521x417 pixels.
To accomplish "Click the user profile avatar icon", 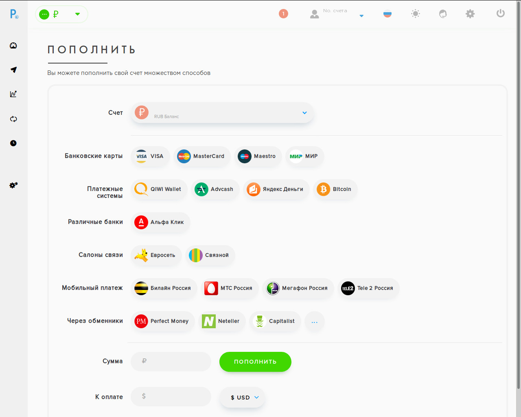I will [x=315, y=14].
